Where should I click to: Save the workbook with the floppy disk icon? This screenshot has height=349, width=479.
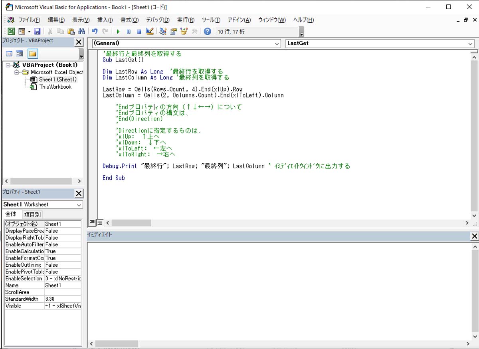pyautogui.click(x=37, y=32)
